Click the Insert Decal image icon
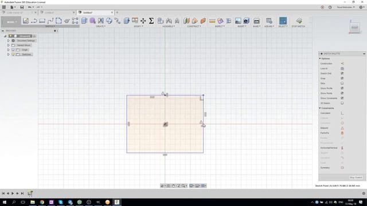This screenshot has height=206, width=367. (238, 21)
